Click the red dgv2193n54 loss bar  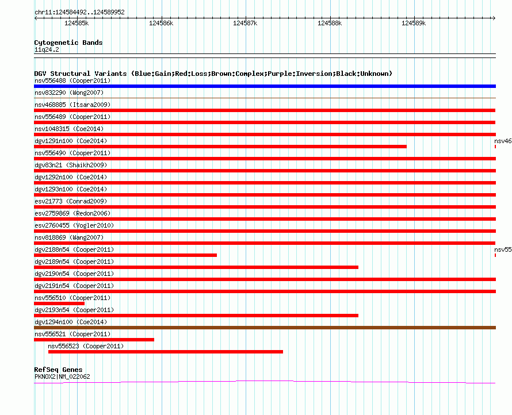click(196, 316)
